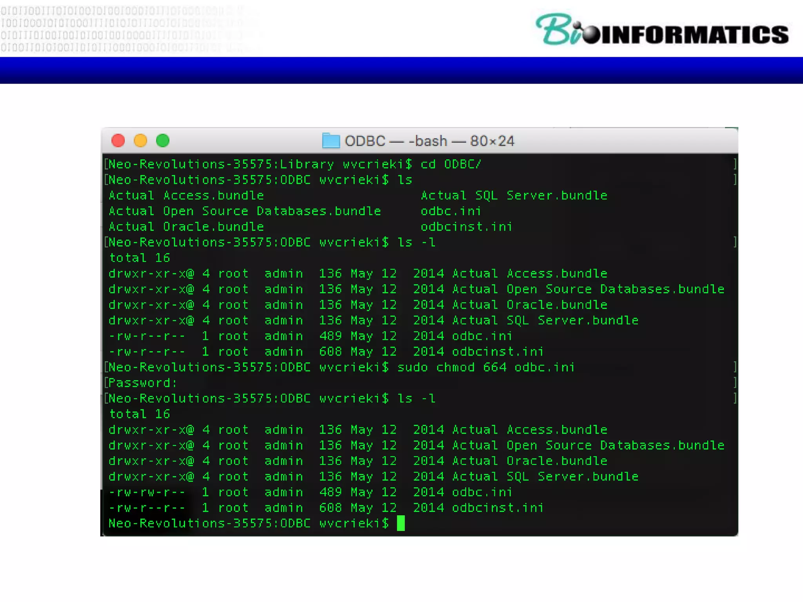Click the green terminal cursor block

tap(400, 523)
